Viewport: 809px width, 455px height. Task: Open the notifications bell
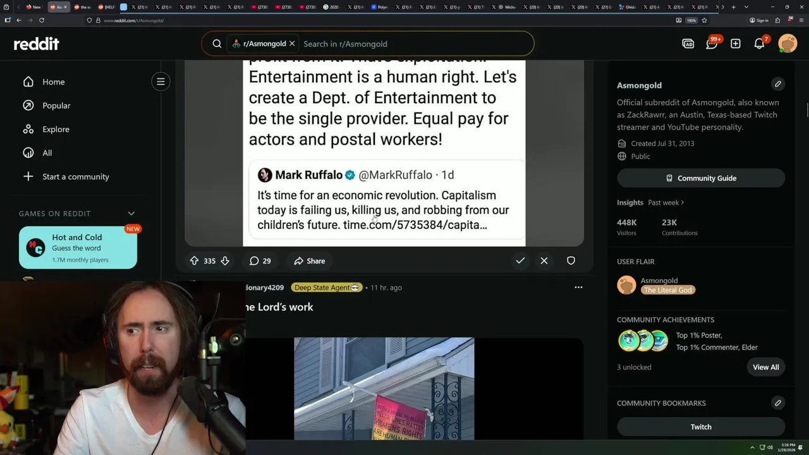tap(760, 44)
